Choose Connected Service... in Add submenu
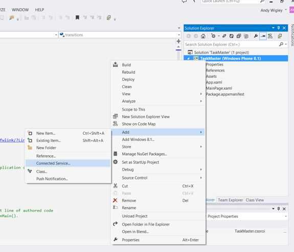This screenshot has height=252, width=294. [68, 163]
